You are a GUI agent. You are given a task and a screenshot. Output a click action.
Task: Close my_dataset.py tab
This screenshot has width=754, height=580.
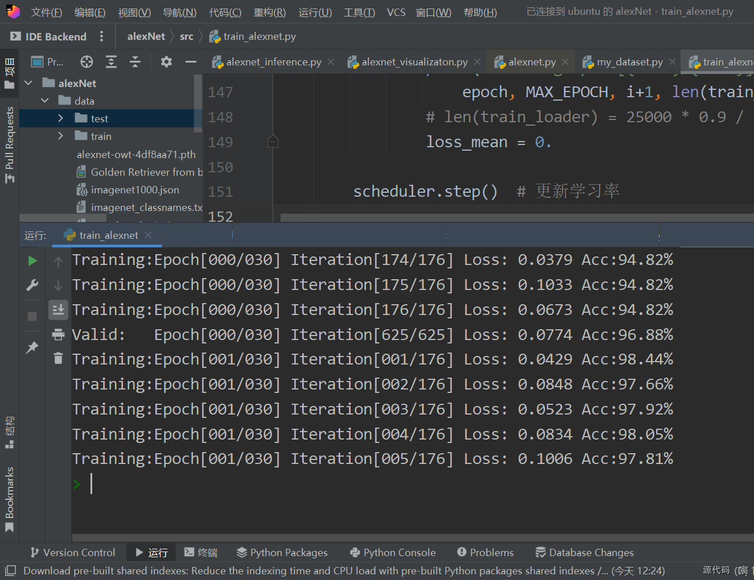[x=672, y=61]
